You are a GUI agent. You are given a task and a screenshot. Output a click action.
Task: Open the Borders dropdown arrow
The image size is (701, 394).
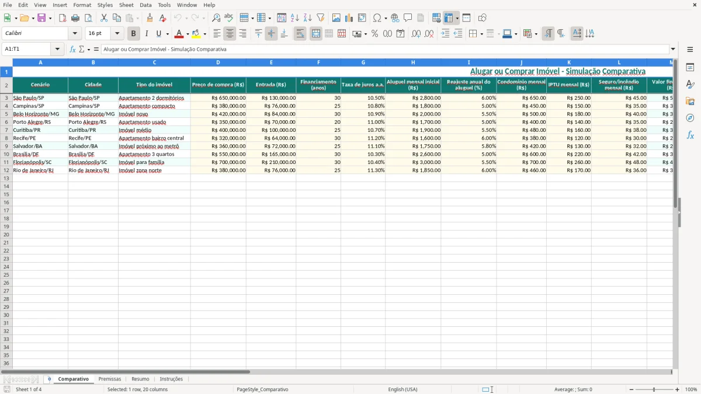click(x=481, y=34)
